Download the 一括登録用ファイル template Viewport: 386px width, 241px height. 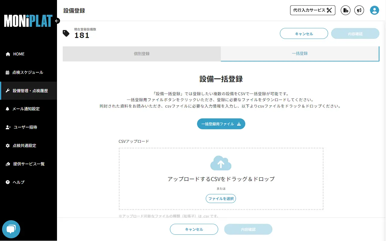tap(221, 124)
